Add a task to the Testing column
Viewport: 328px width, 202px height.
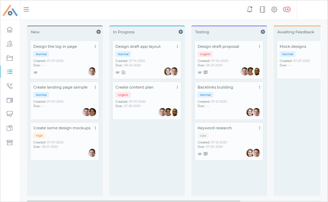coord(263,32)
